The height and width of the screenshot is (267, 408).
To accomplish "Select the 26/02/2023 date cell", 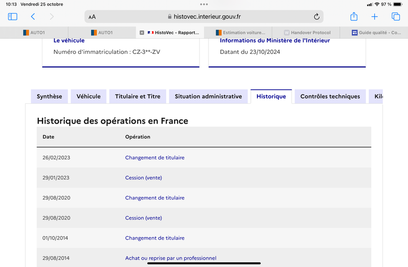I will tap(56, 158).
